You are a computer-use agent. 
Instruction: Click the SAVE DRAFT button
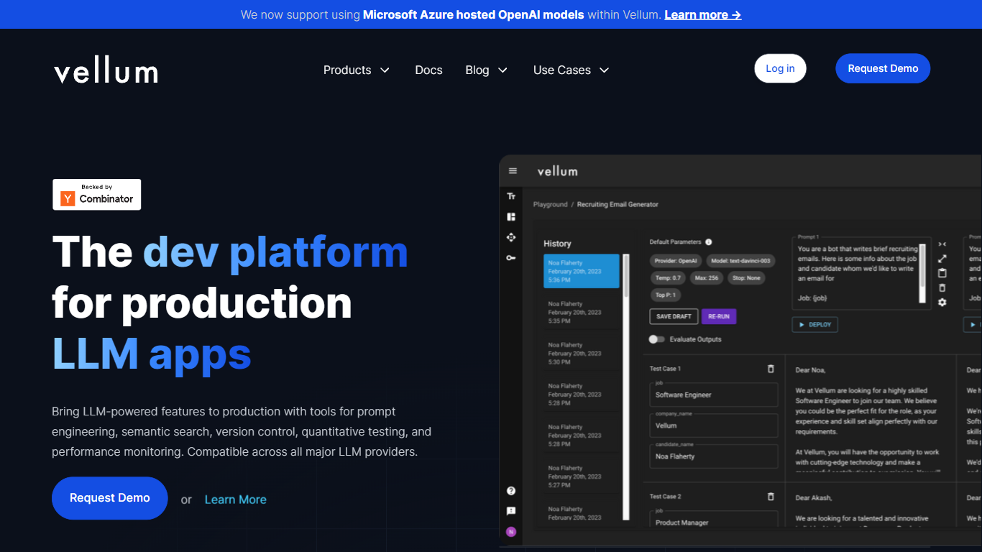pyautogui.click(x=674, y=316)
